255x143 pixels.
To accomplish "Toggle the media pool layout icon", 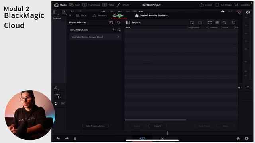I will (x=55, y=12).
